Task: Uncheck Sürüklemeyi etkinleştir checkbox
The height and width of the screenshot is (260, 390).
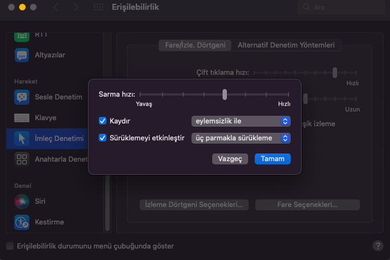Action: coord(103,138)
